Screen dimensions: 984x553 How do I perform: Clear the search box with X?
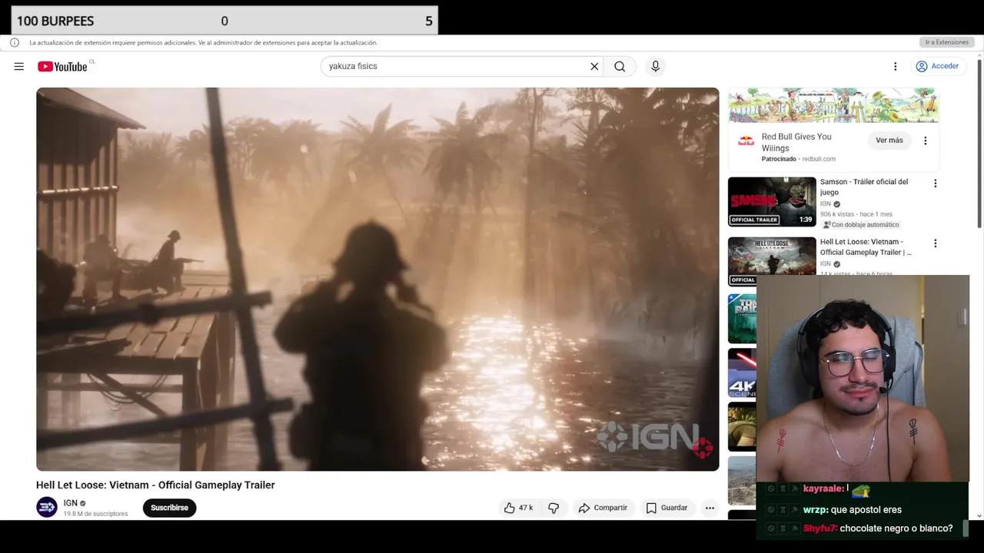(x=594, y=67)
